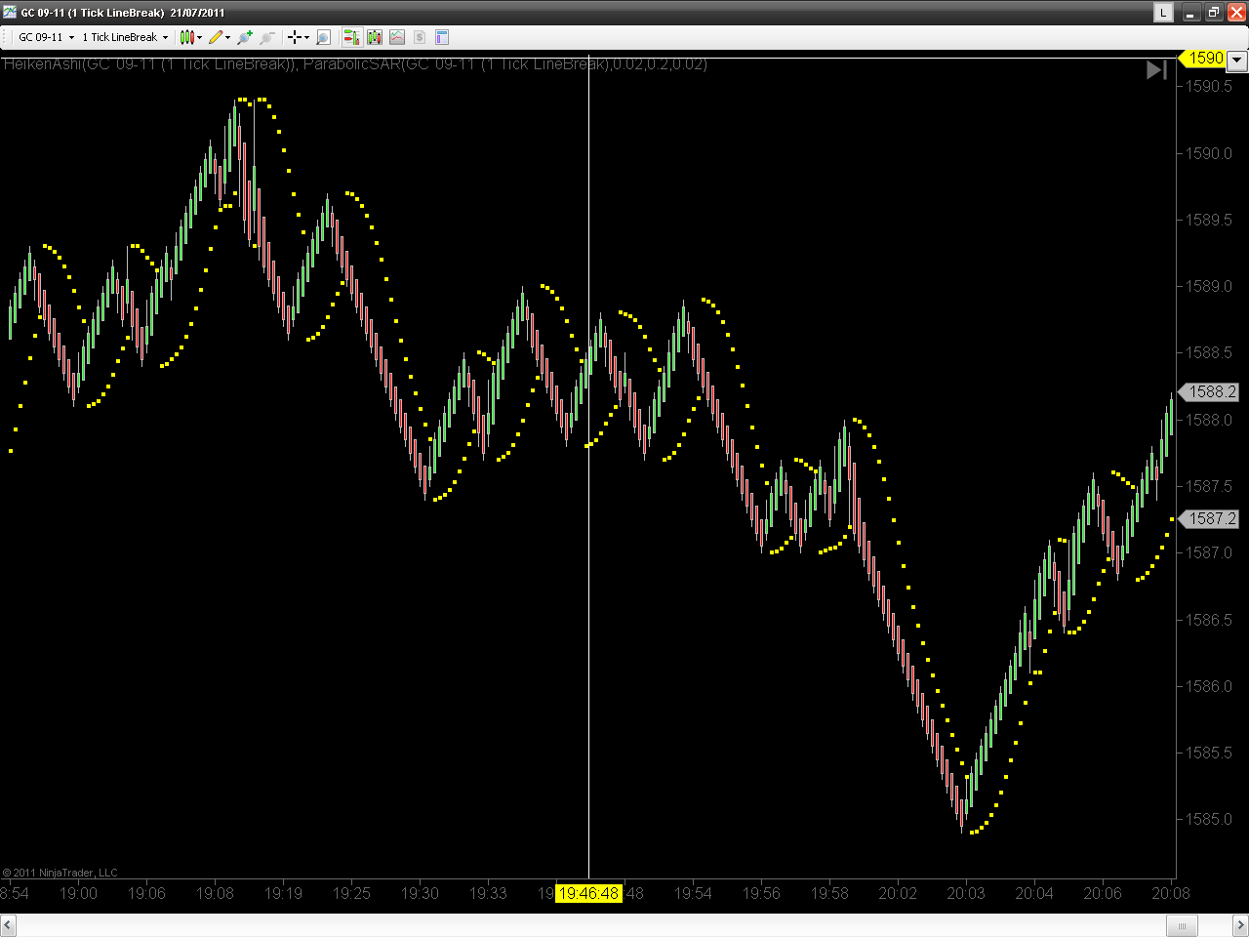Click the 1585.0 price axis label
Viewport: 1249px width, 937px height.
[1209, 819]
